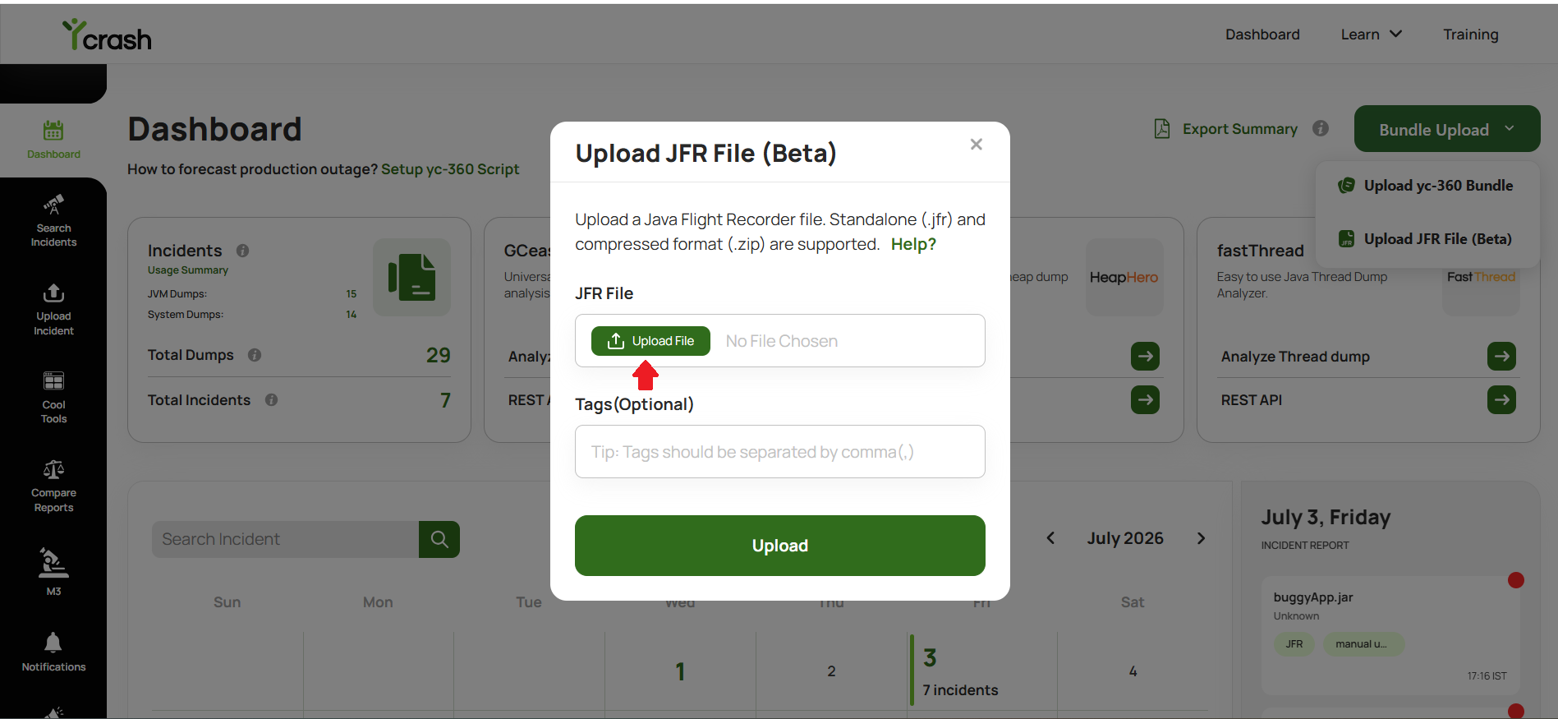Click the Total Dumps value 29
Screen dimensions: 1558x719
(x=439, y=355)
